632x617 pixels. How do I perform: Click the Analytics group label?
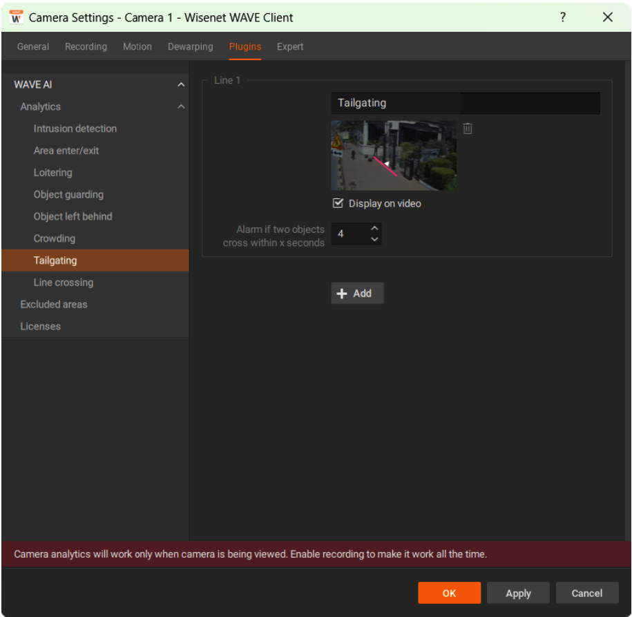(x=40, y=106)
